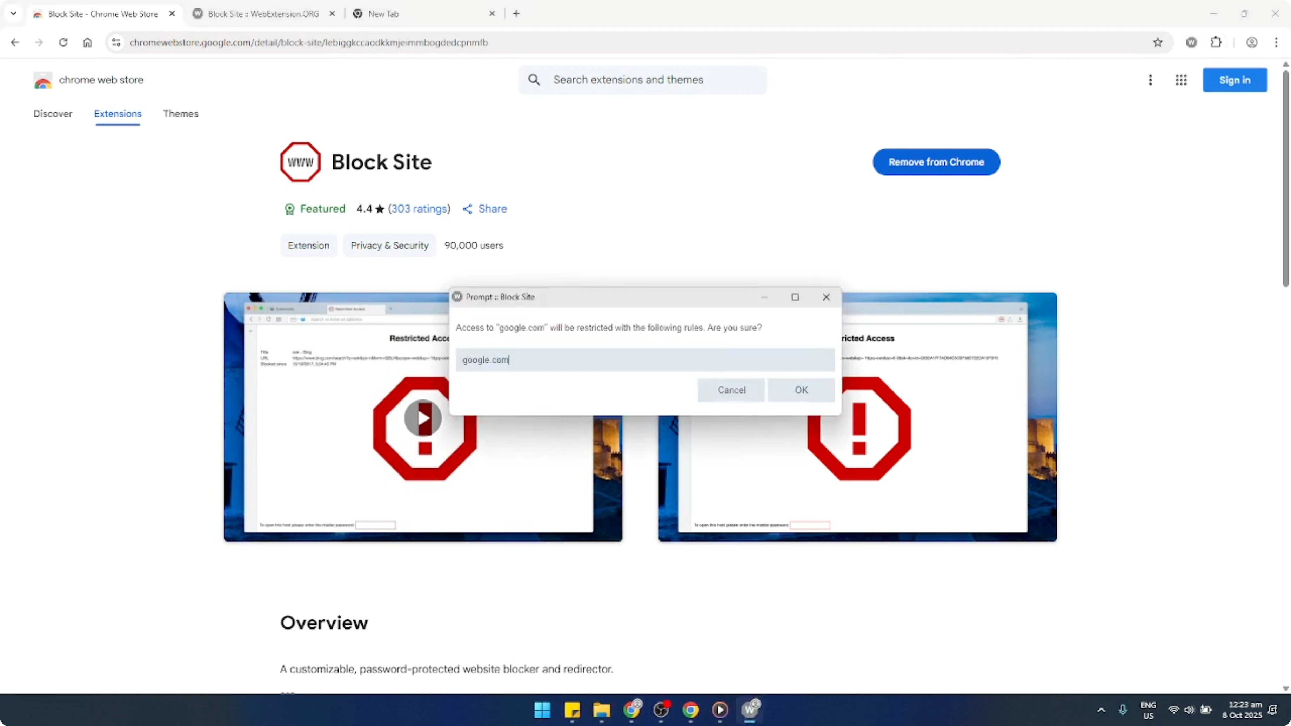Close the Prompt :: Block Site dialog
This screenshot has height=726, width=1291.
(826, 297)
